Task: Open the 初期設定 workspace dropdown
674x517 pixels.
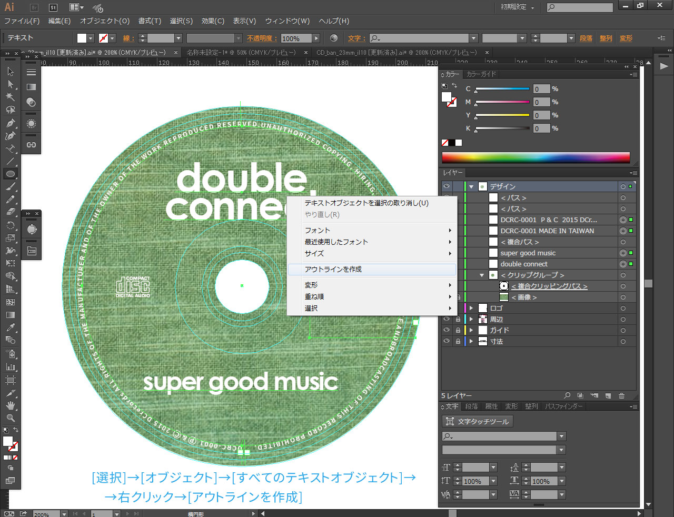Action: [518, 7]
